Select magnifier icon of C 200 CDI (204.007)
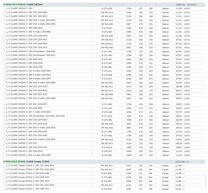 7,40
